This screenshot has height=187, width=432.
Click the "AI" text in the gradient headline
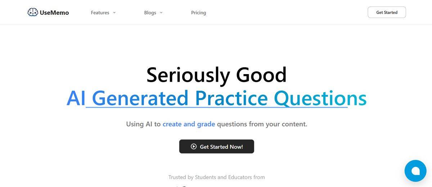[76, 98]
